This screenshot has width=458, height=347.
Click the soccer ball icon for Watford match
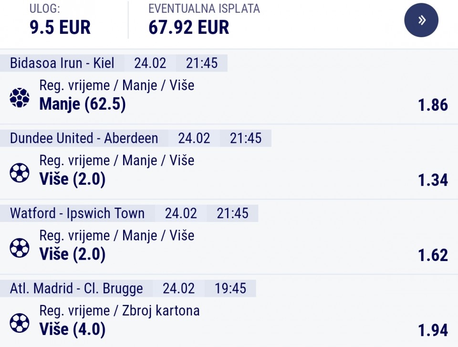point(20,248)
